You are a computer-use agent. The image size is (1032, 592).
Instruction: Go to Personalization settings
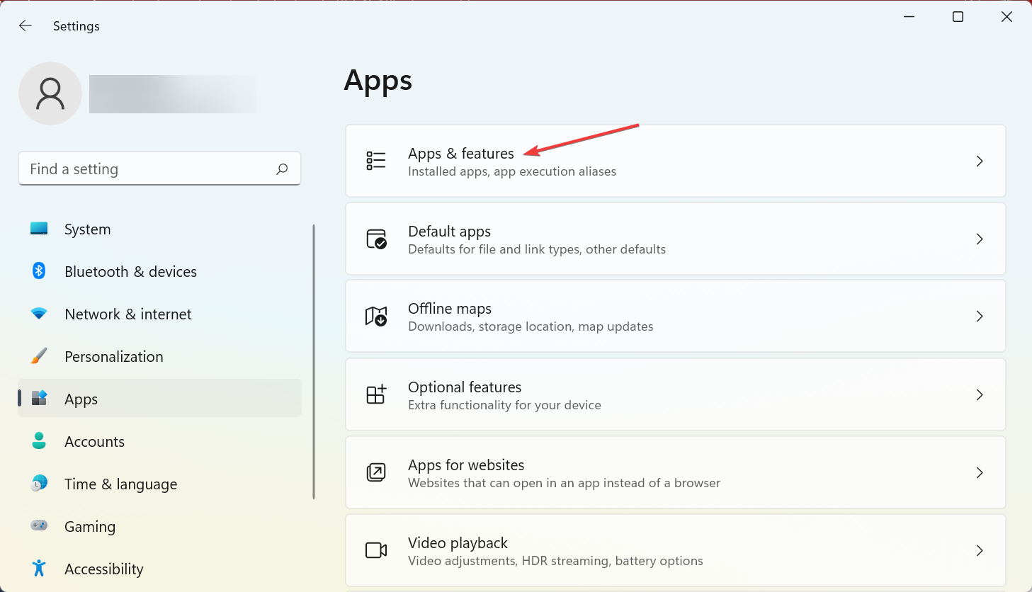113,357
